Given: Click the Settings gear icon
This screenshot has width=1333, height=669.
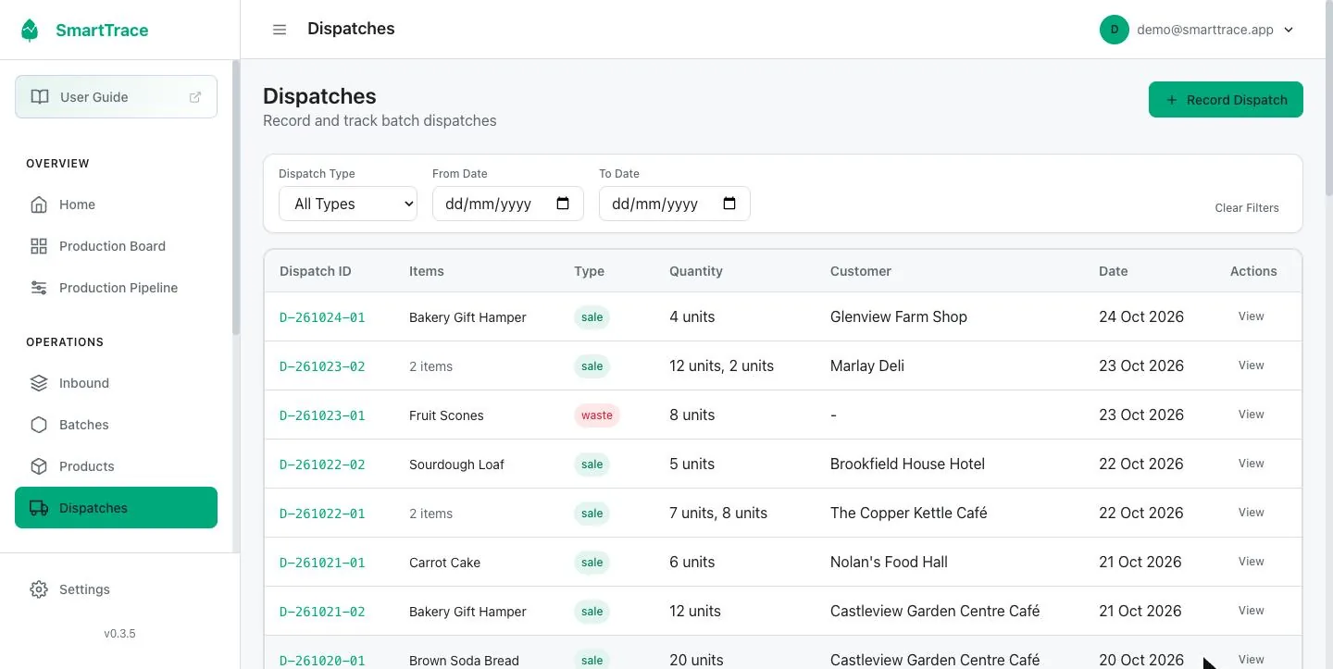Looking at the screenshot, I should coord(39,589).
